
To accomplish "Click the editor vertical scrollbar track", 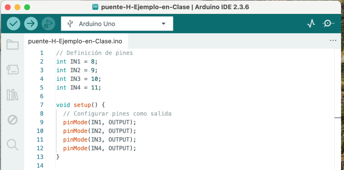I will coord(337,109).
